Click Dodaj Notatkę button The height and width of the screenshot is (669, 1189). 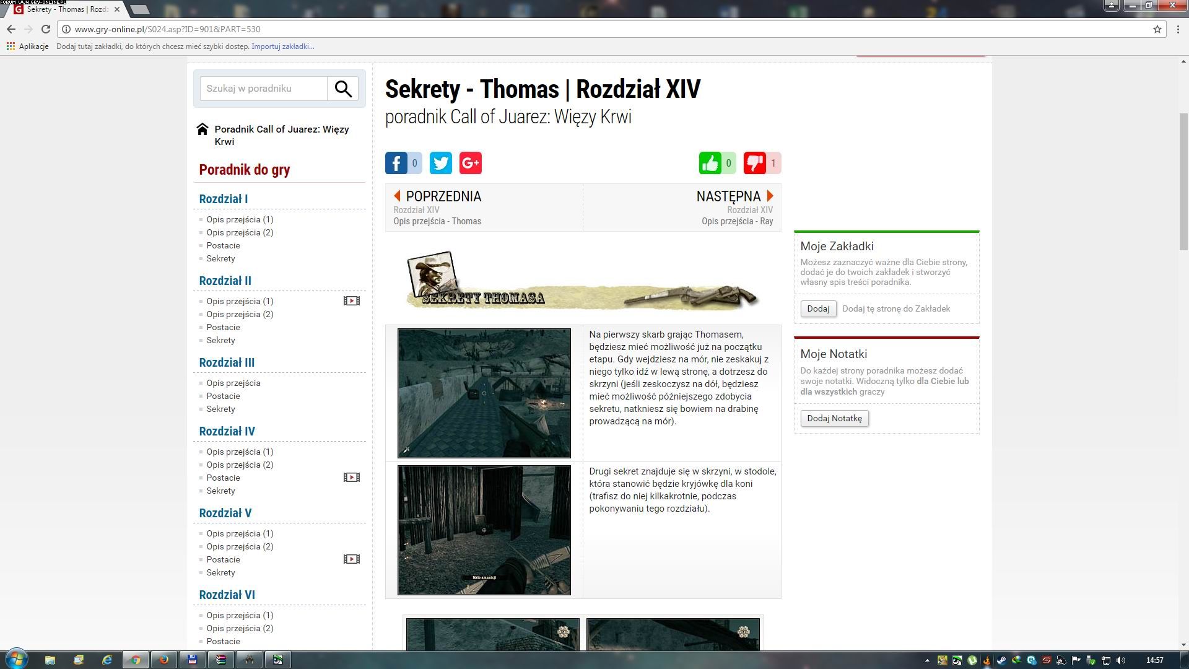834,418
